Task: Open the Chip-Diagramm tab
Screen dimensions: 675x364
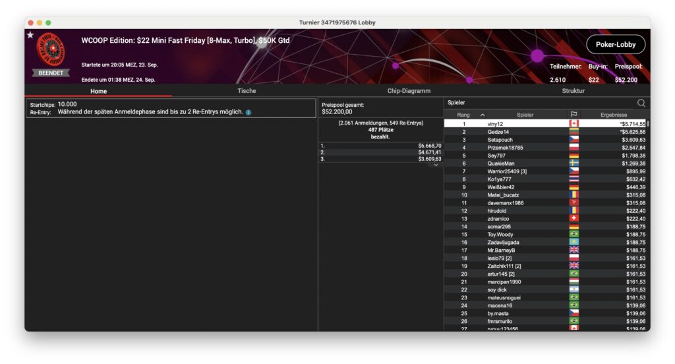Action: tap(409, 91)
